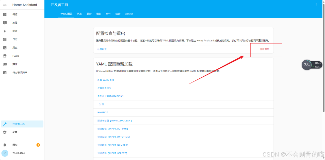Image resolution: width=325 pixels, height=160 pixels.
Task: Switch to the ASSIST tab
Action: (129, 14)
